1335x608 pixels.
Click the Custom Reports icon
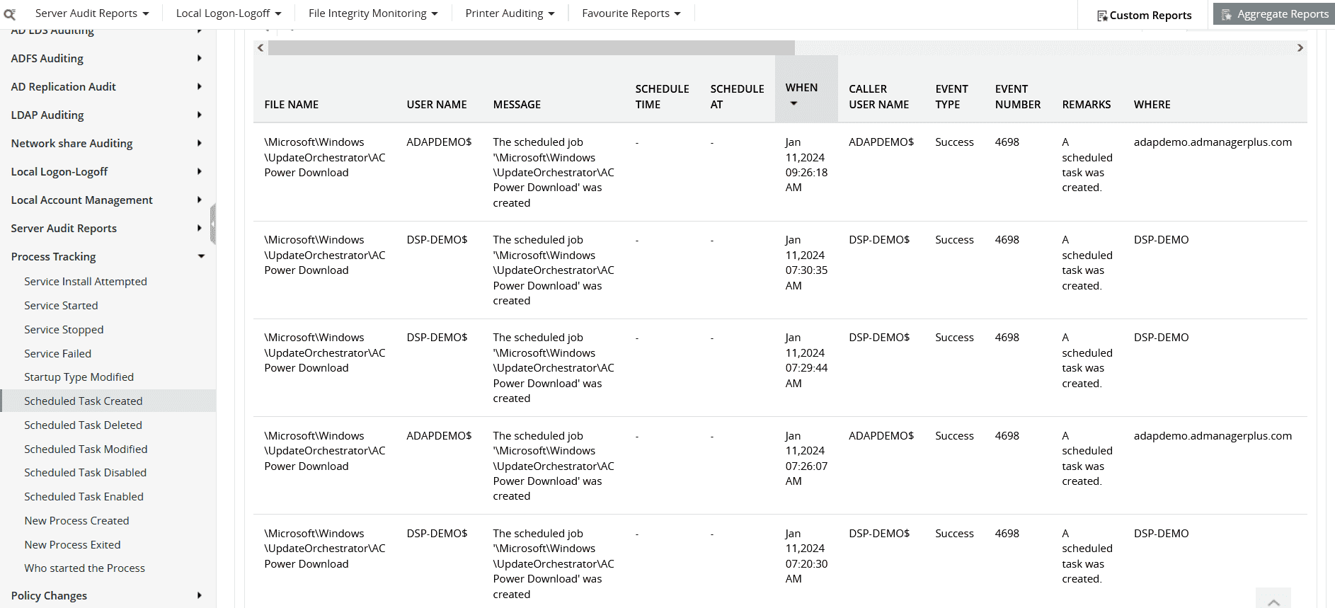click(x=1102, y=16)
